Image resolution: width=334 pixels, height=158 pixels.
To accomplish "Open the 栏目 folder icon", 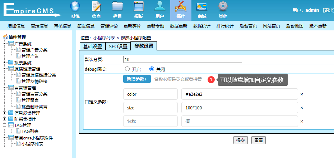I will pyautogui.click(x=117, y=7).
